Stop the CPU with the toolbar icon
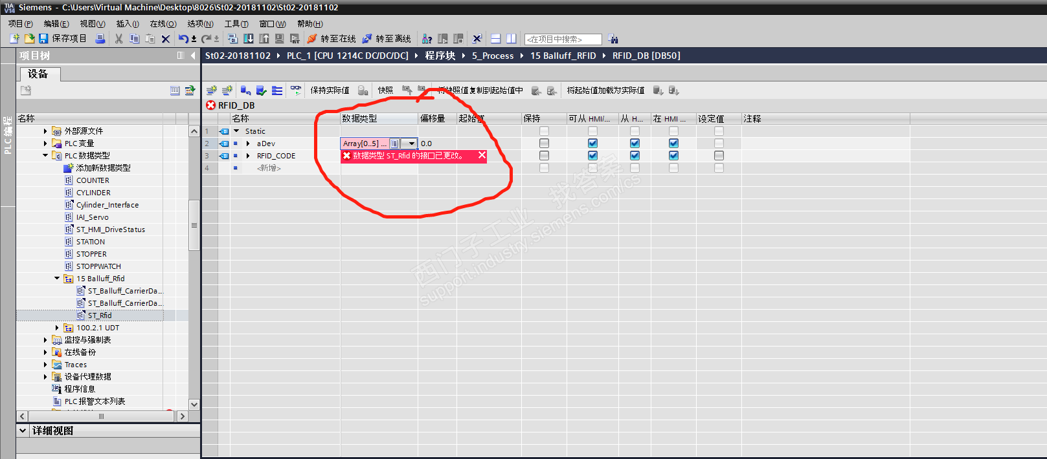Viewport: 1047px width, 459px height. click(x=458, y=39)
